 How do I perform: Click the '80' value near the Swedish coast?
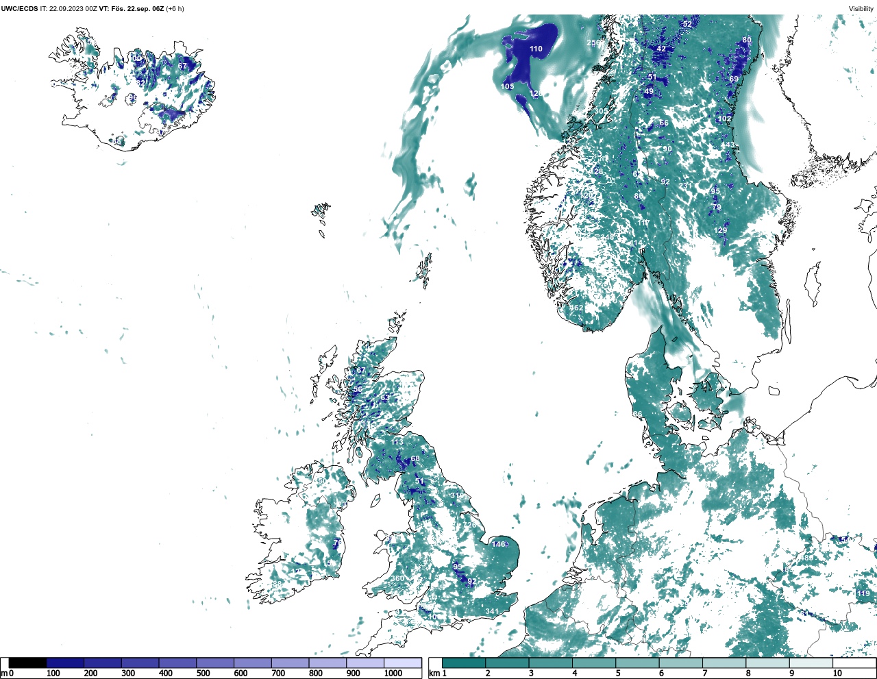coord(747,40)
